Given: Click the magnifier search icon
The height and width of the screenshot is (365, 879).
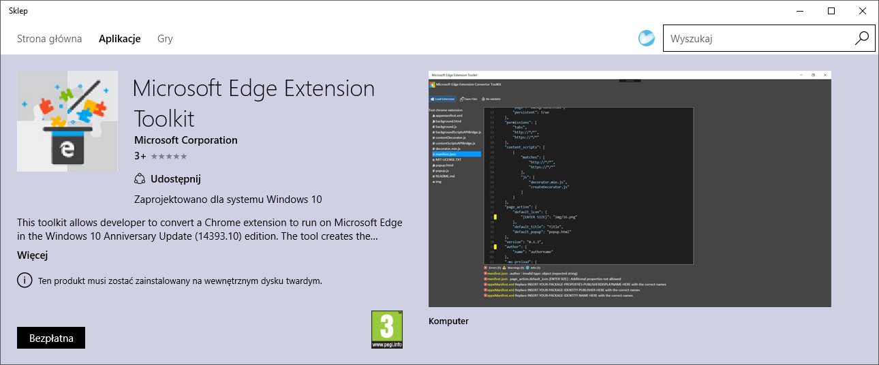Looking at the screenshot, I should point(862,38).
